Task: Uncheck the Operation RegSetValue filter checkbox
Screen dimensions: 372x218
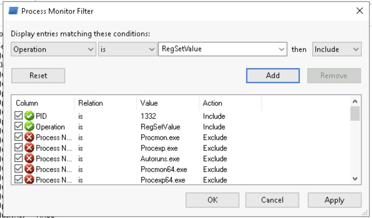Action: click(18, 126)
